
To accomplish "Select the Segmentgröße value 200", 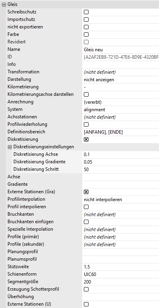I will coord(120,282).
